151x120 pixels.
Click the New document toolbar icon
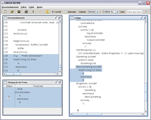tap(5, 12)
